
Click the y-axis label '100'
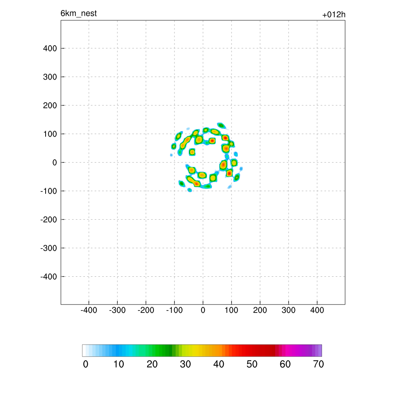click(50, 134)
